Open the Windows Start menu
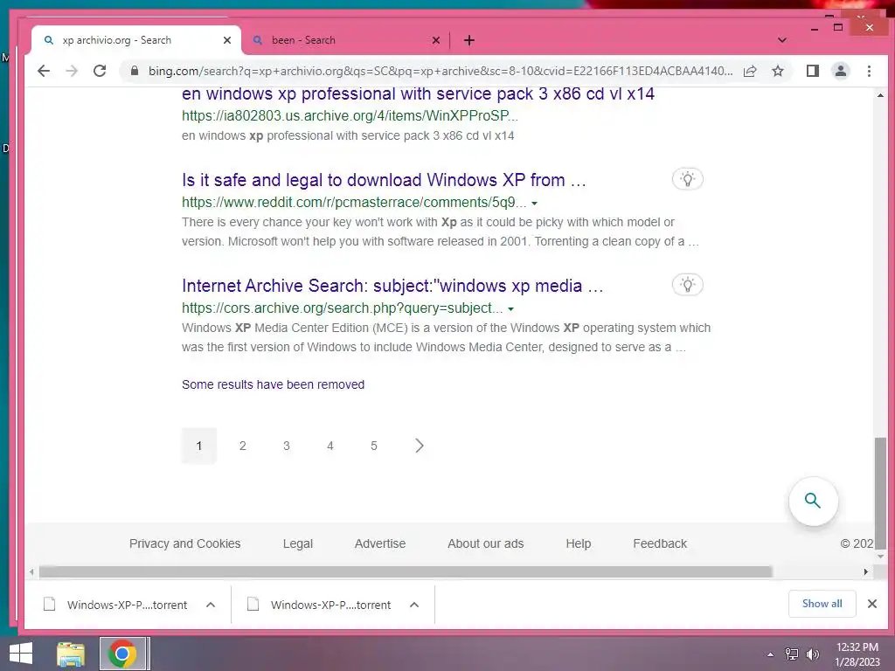895x671 pixels. click(x=21, y=654)
